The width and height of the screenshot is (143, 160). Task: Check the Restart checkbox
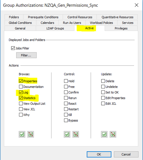[66, 109]
